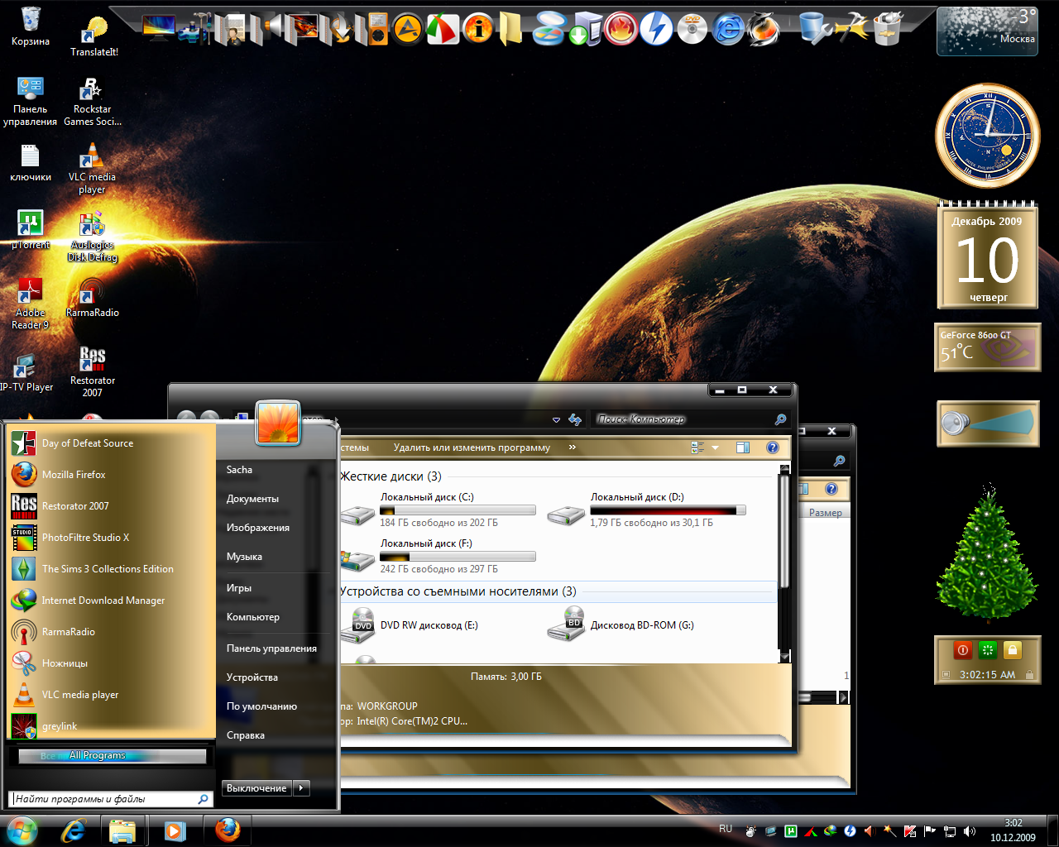Select the Rockstar Games Social desktop icon
The height and width of the screenshot is (847, 1059).
pos(93,103)
